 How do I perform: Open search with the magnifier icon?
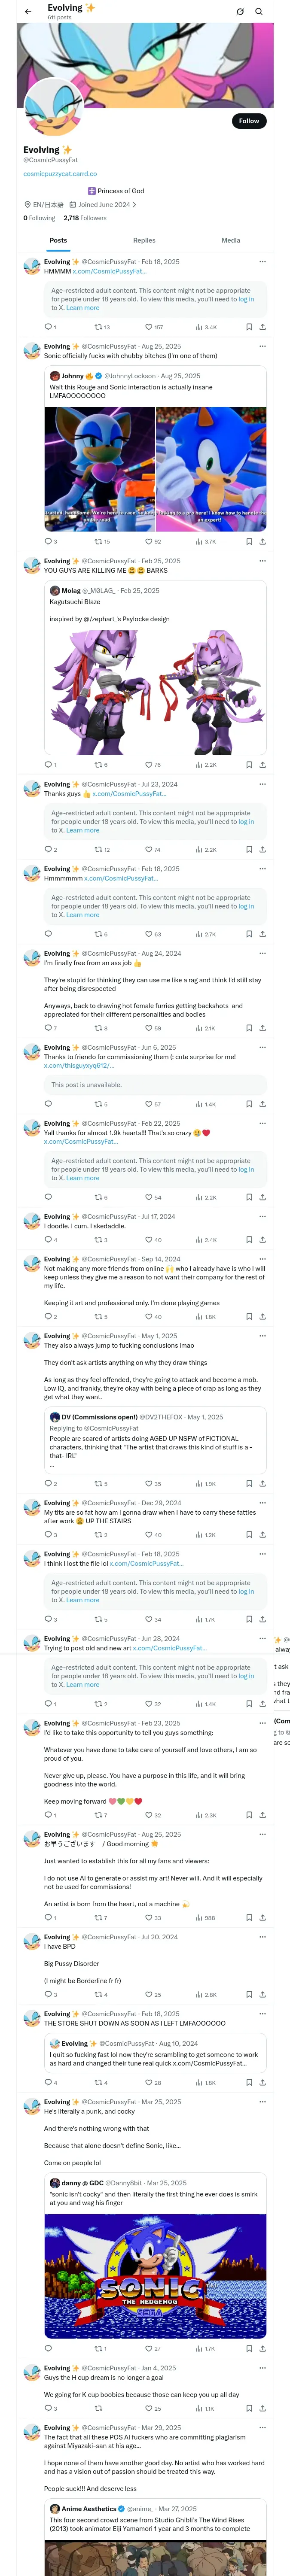click(258, 12)
